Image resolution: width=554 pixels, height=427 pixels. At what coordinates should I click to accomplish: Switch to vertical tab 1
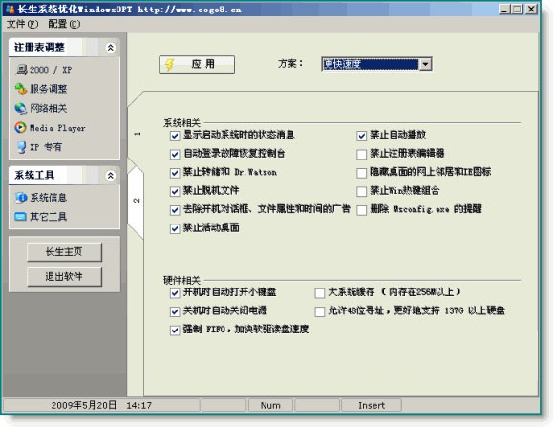pos(138,134)
